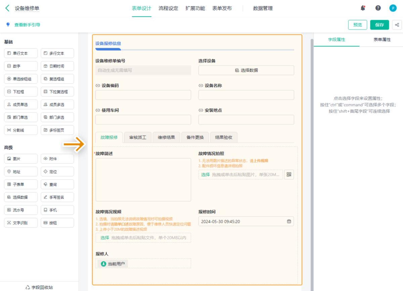Click the share icon next to 保存
This screenshot has height=291, width=403.
click(x=397, y=25)
